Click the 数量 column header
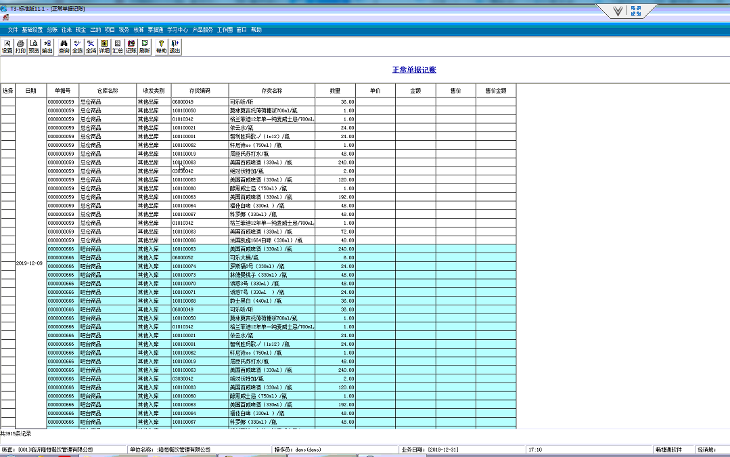 click(335, 90)
